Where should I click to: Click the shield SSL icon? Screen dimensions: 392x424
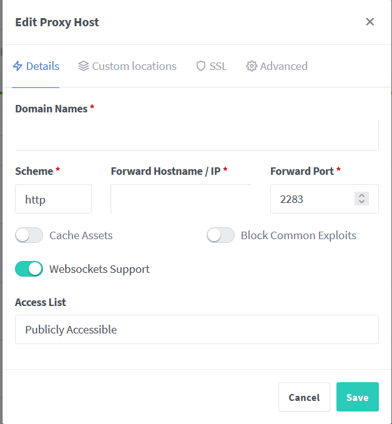coord(200,66)
